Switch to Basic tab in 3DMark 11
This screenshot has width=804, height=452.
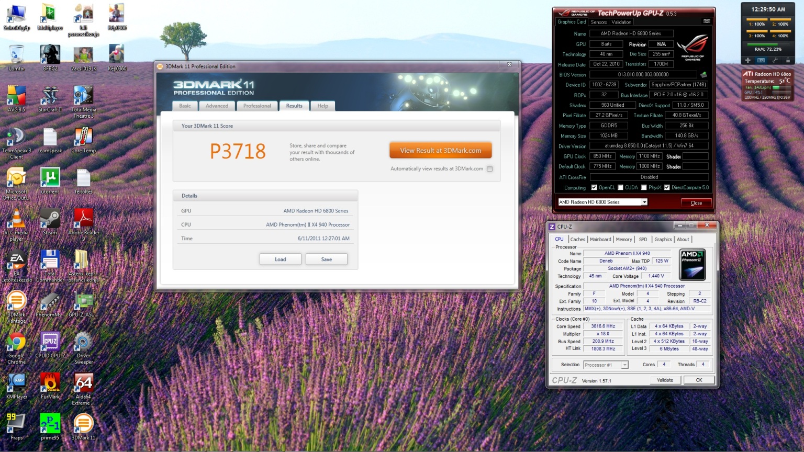tap(185, 106)
